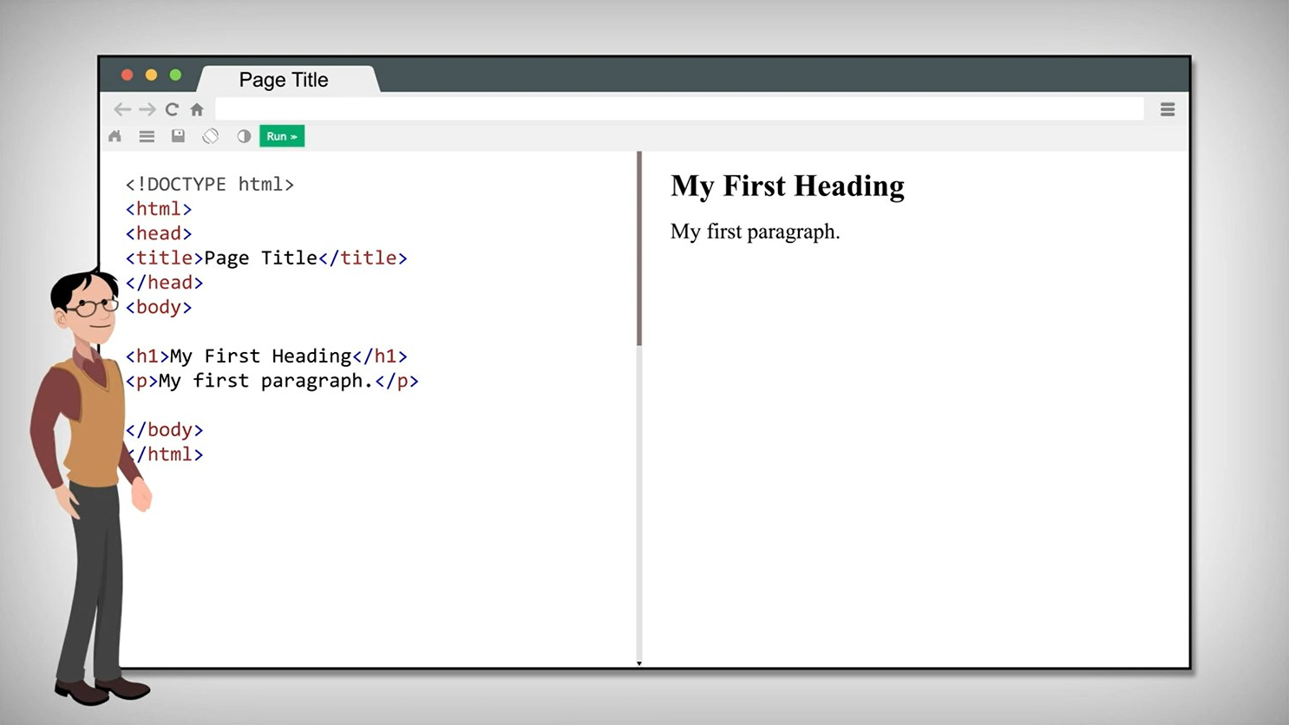Viewport: 1289px width, 725px height.
Task: Save the code with the floppy disk icon
Action: coord(178,136)
